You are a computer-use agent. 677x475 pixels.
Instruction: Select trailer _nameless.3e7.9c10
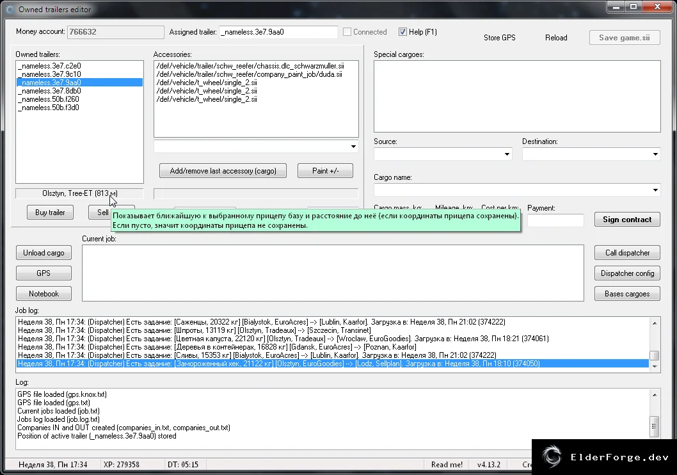(x=80, y=74)
